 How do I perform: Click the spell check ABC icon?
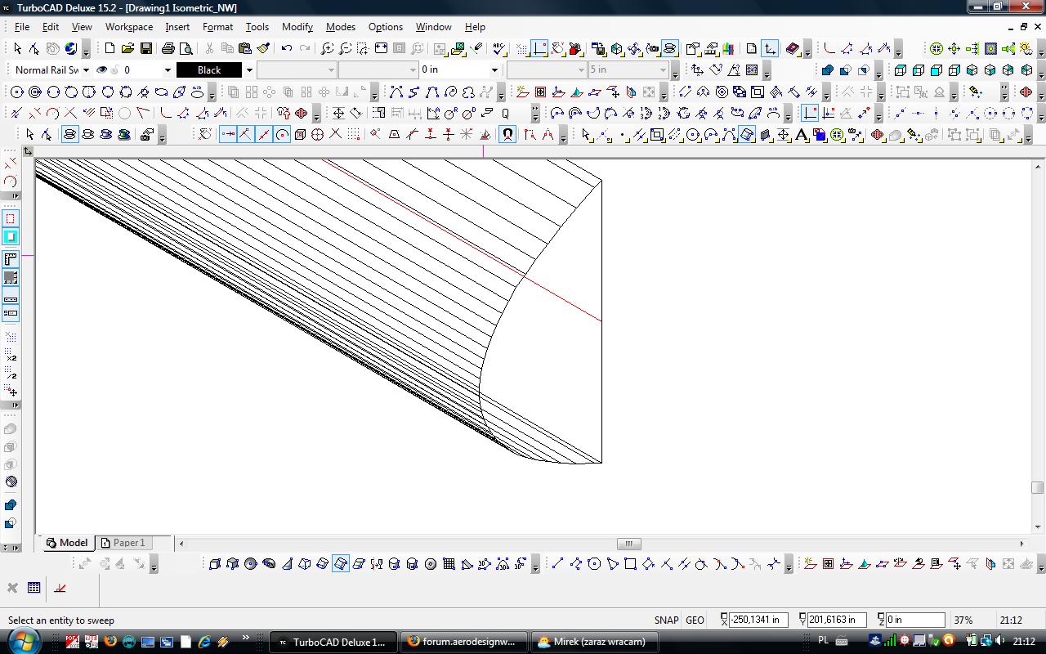pos(499,49)
